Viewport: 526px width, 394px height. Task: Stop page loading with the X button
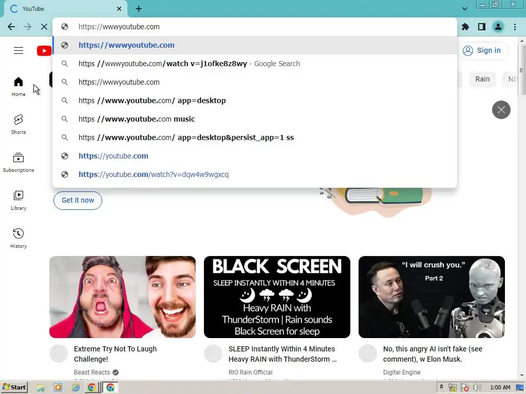coord(44,27)
